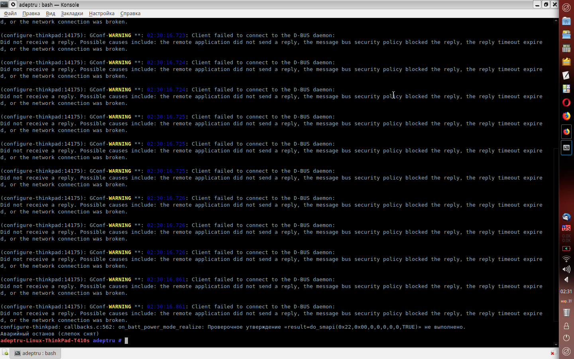
Task: Open the volume control indicator
Action: [x=566, y=269]
